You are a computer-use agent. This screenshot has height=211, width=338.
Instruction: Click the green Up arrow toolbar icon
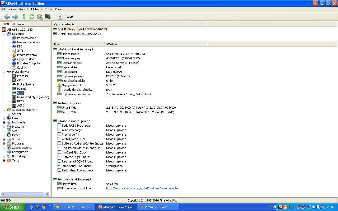(x=24, y=17)
